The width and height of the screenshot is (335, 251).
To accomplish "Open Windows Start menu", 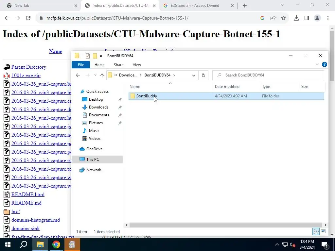I will (x=8, y=244).
